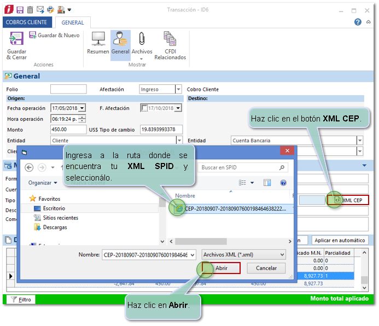Click Guardar & Cerrar
The image size is (379, 326).
pyautogui.click(x=16, y=46)
